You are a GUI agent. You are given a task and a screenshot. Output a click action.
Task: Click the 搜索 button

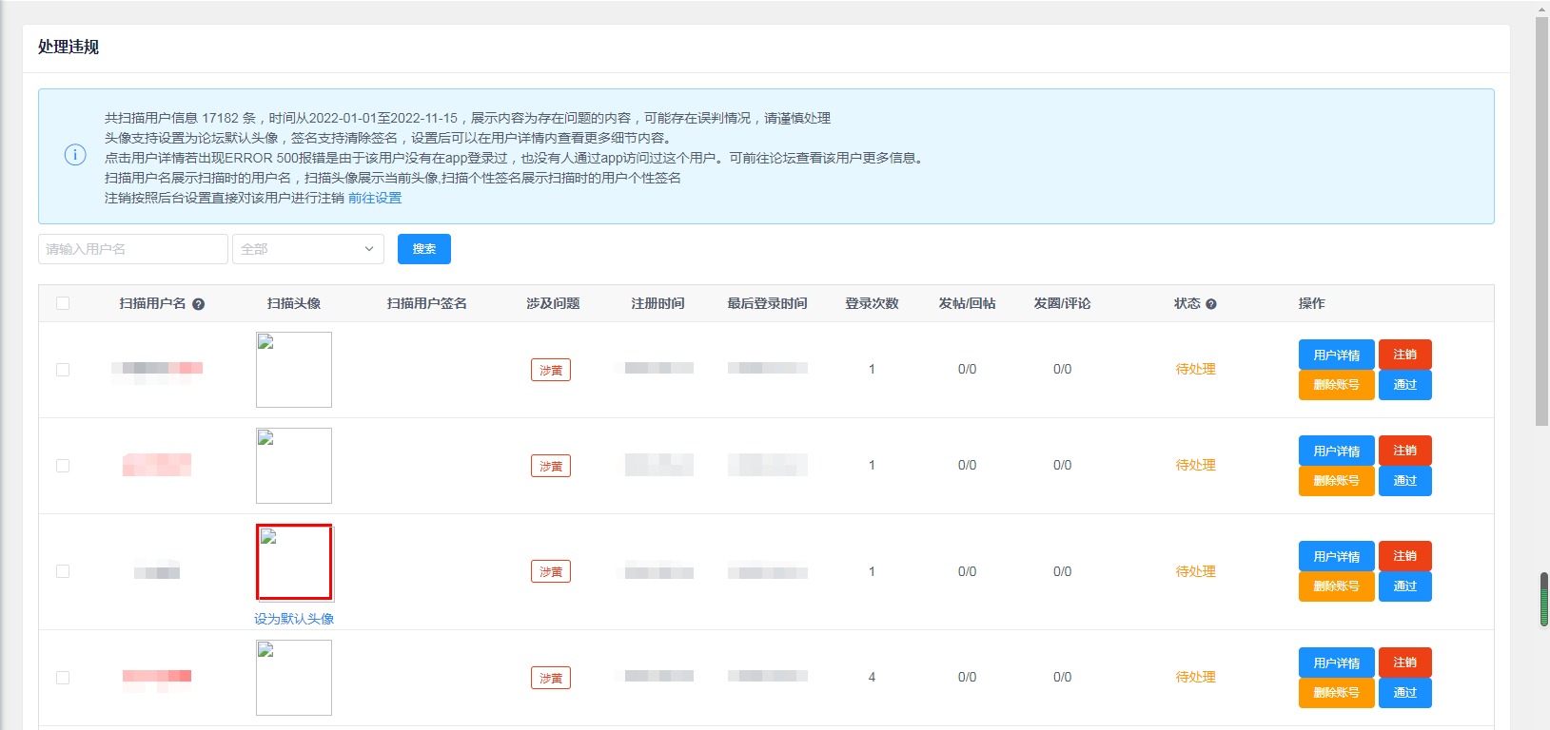(424, 249)
